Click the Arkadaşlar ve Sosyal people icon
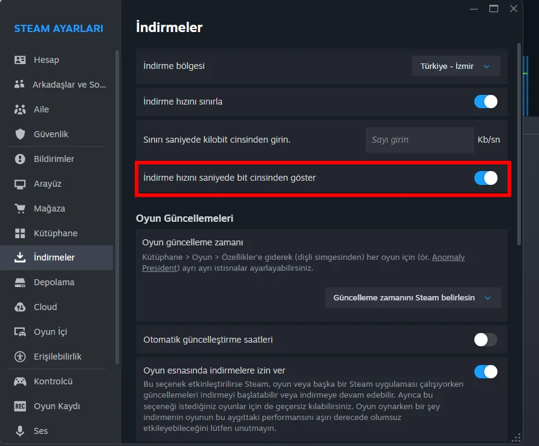 point(19,84)
